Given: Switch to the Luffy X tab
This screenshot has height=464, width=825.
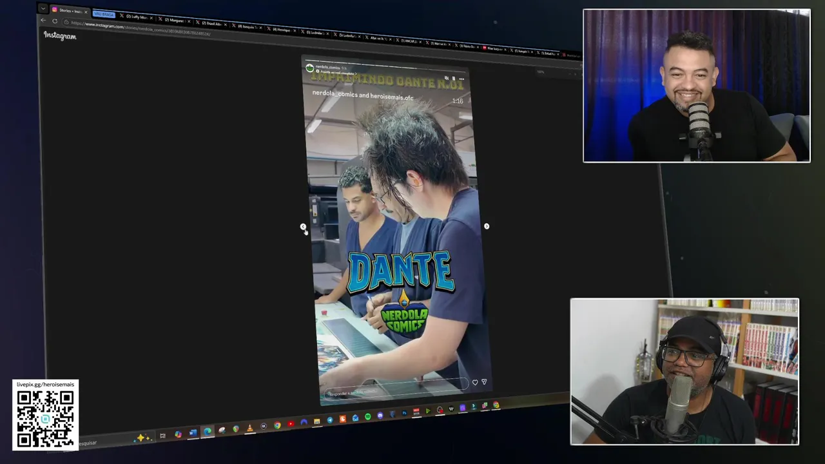Looking at the screenshot, I should 137,17.
